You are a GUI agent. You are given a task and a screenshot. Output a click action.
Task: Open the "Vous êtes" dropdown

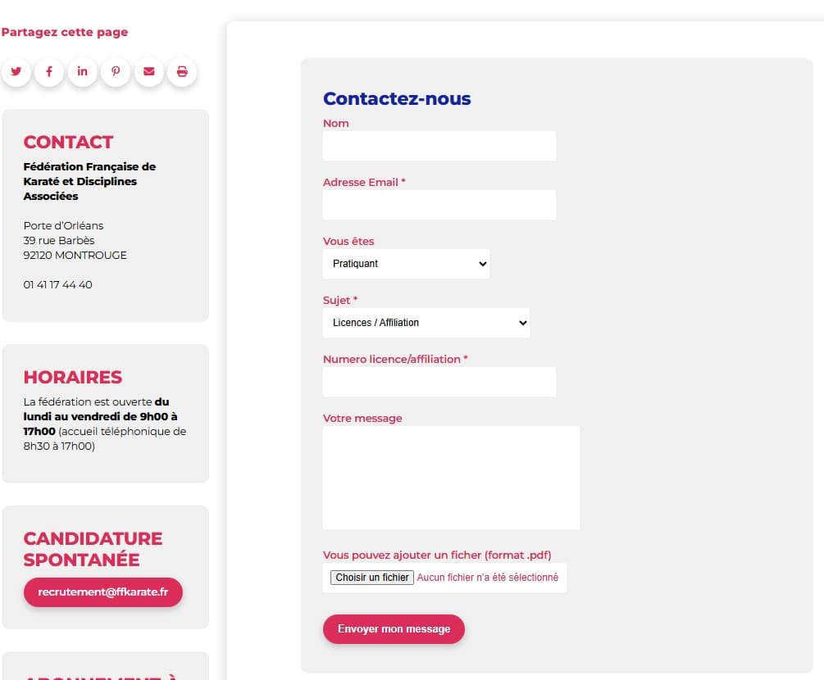pyautogui.click(x=406, y=264)
